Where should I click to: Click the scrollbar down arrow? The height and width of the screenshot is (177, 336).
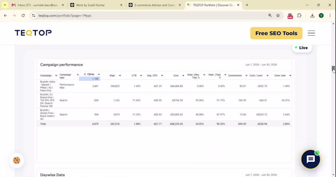(333, 175)
